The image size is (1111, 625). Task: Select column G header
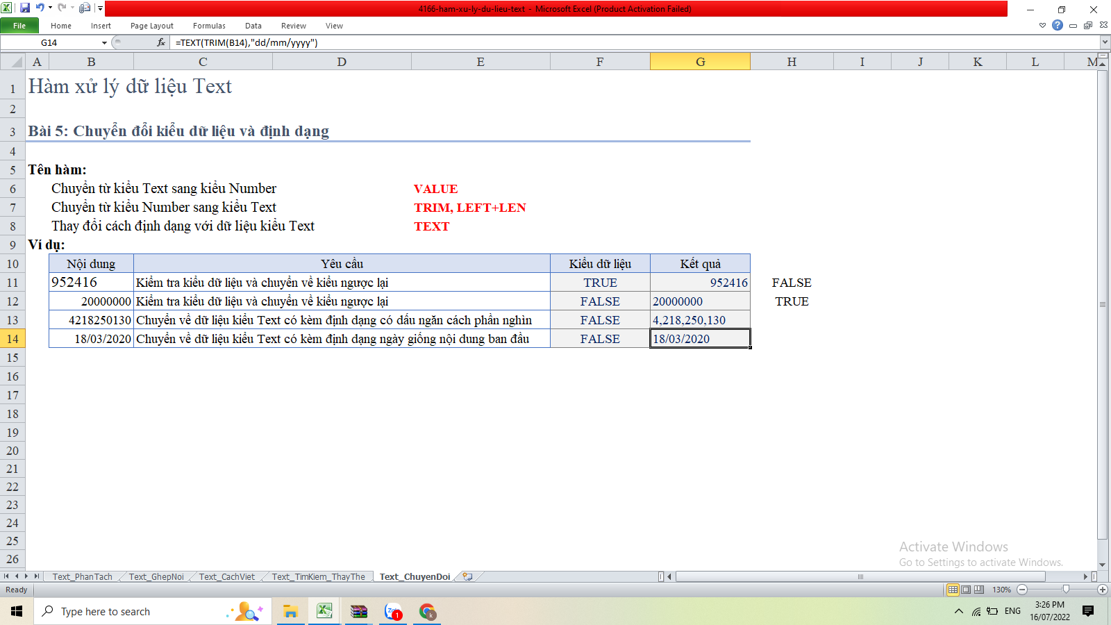tap(700, 62)
